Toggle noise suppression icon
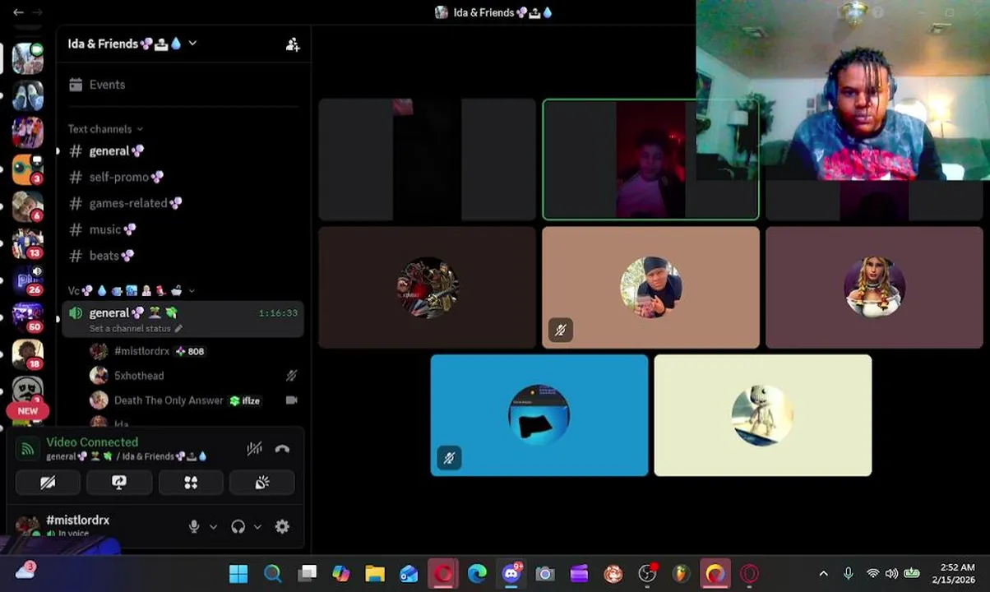Screen dimensions: 990x592 coord(255,449)
